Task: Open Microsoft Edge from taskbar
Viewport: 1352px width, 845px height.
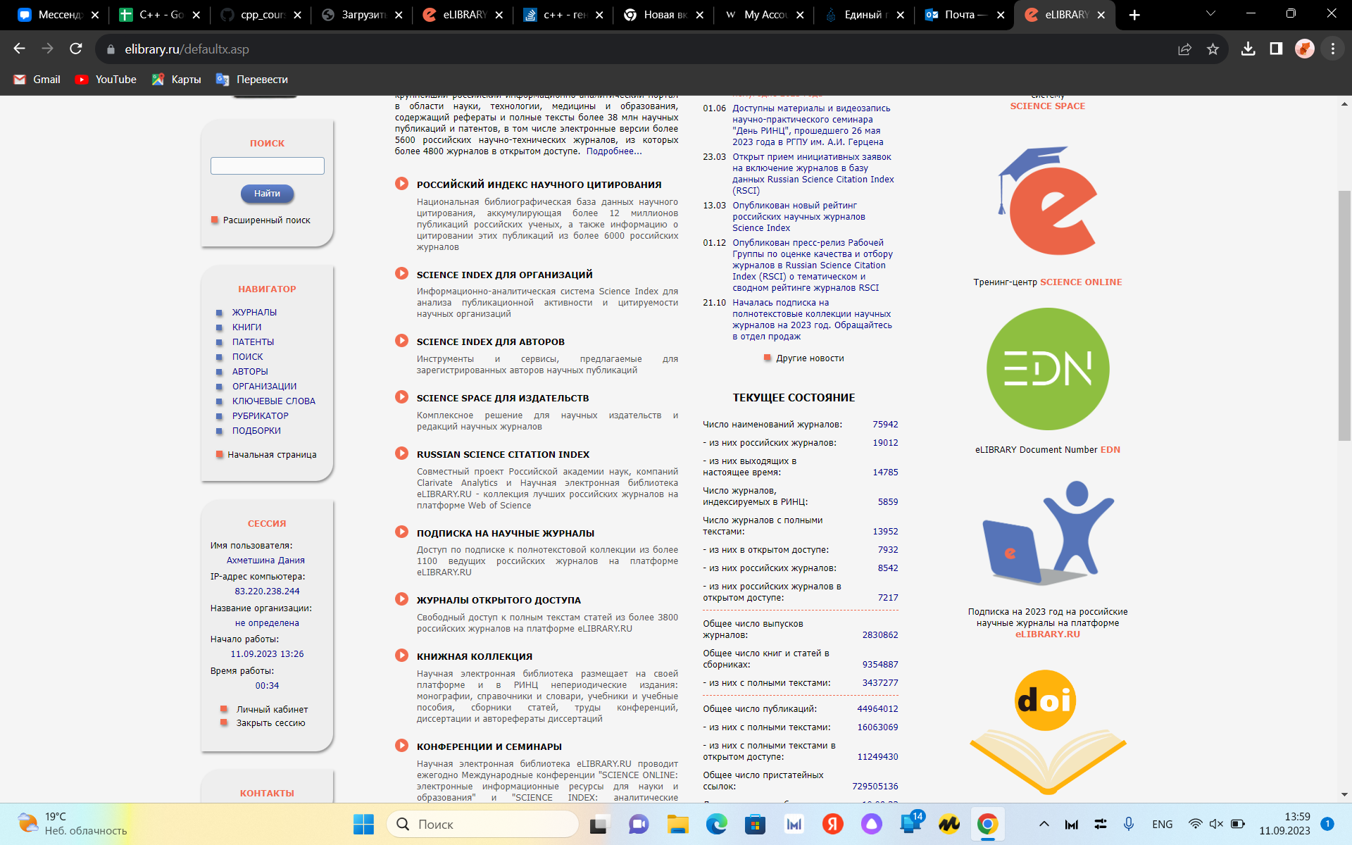Action: click(x=716, y=824)
